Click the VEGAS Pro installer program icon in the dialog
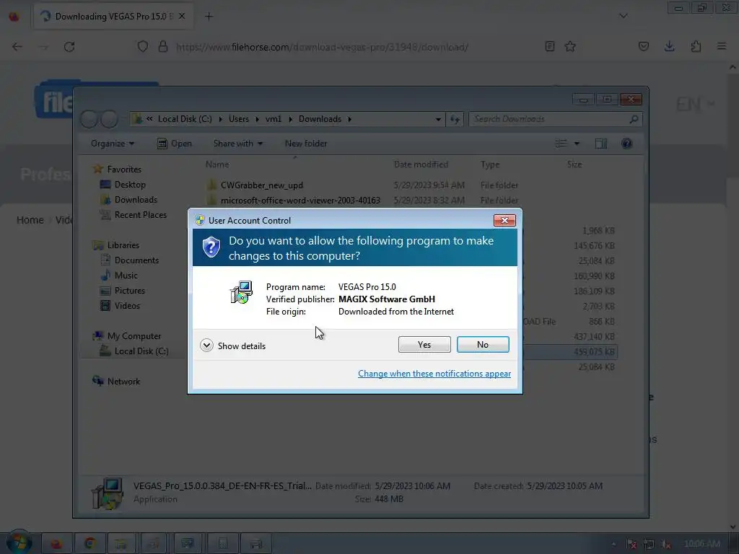The image size is (739, 554). click(241, 292)
